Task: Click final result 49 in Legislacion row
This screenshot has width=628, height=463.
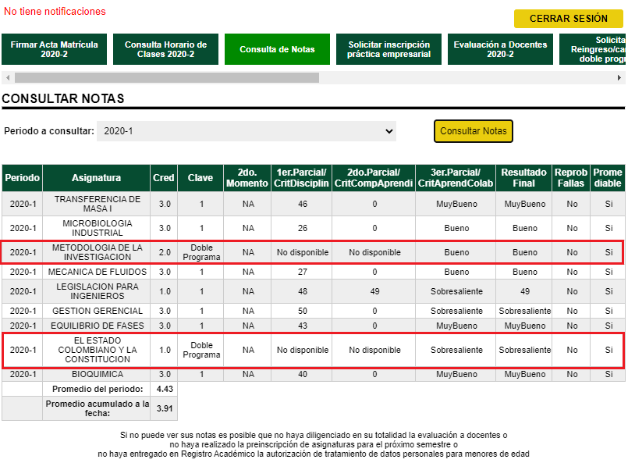Action: coord(525,291)
